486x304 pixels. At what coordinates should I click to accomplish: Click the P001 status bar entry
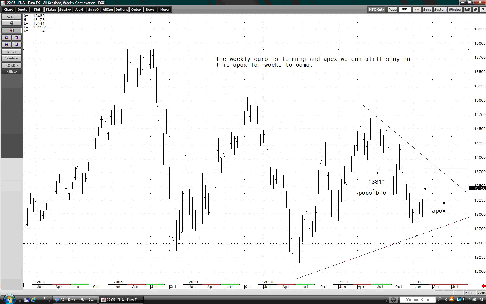click(x=468, y=293)
